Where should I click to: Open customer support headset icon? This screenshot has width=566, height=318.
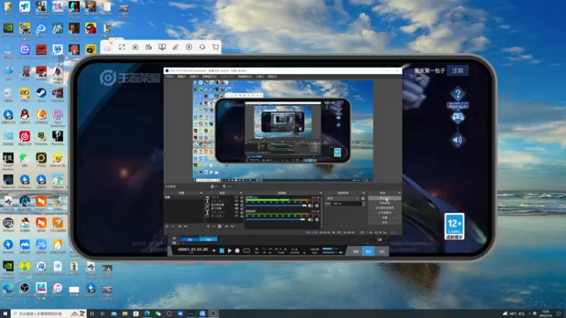(x=202, y=47)
